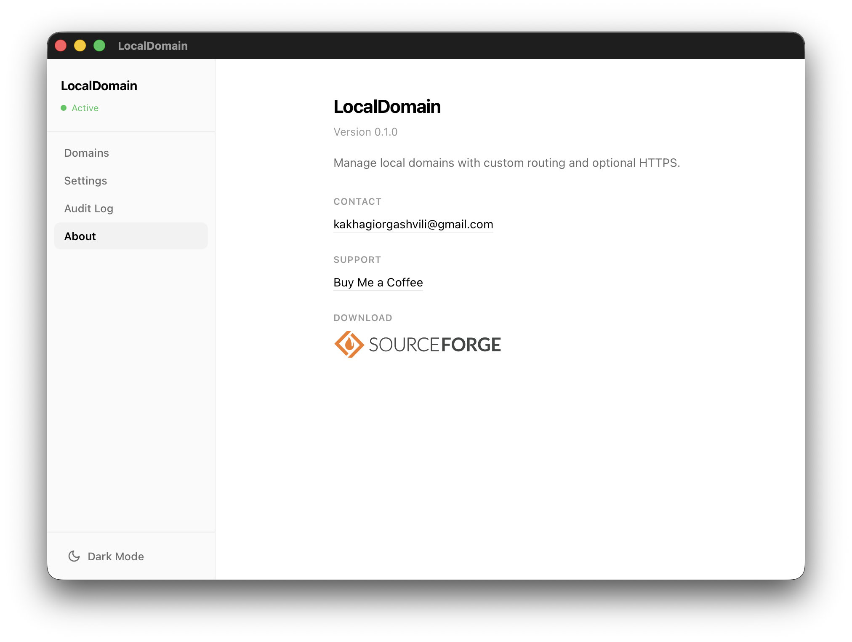The image size is (852, 642).
Task: Open the Buy Me a Coffee support link
Action: [378, 282]
